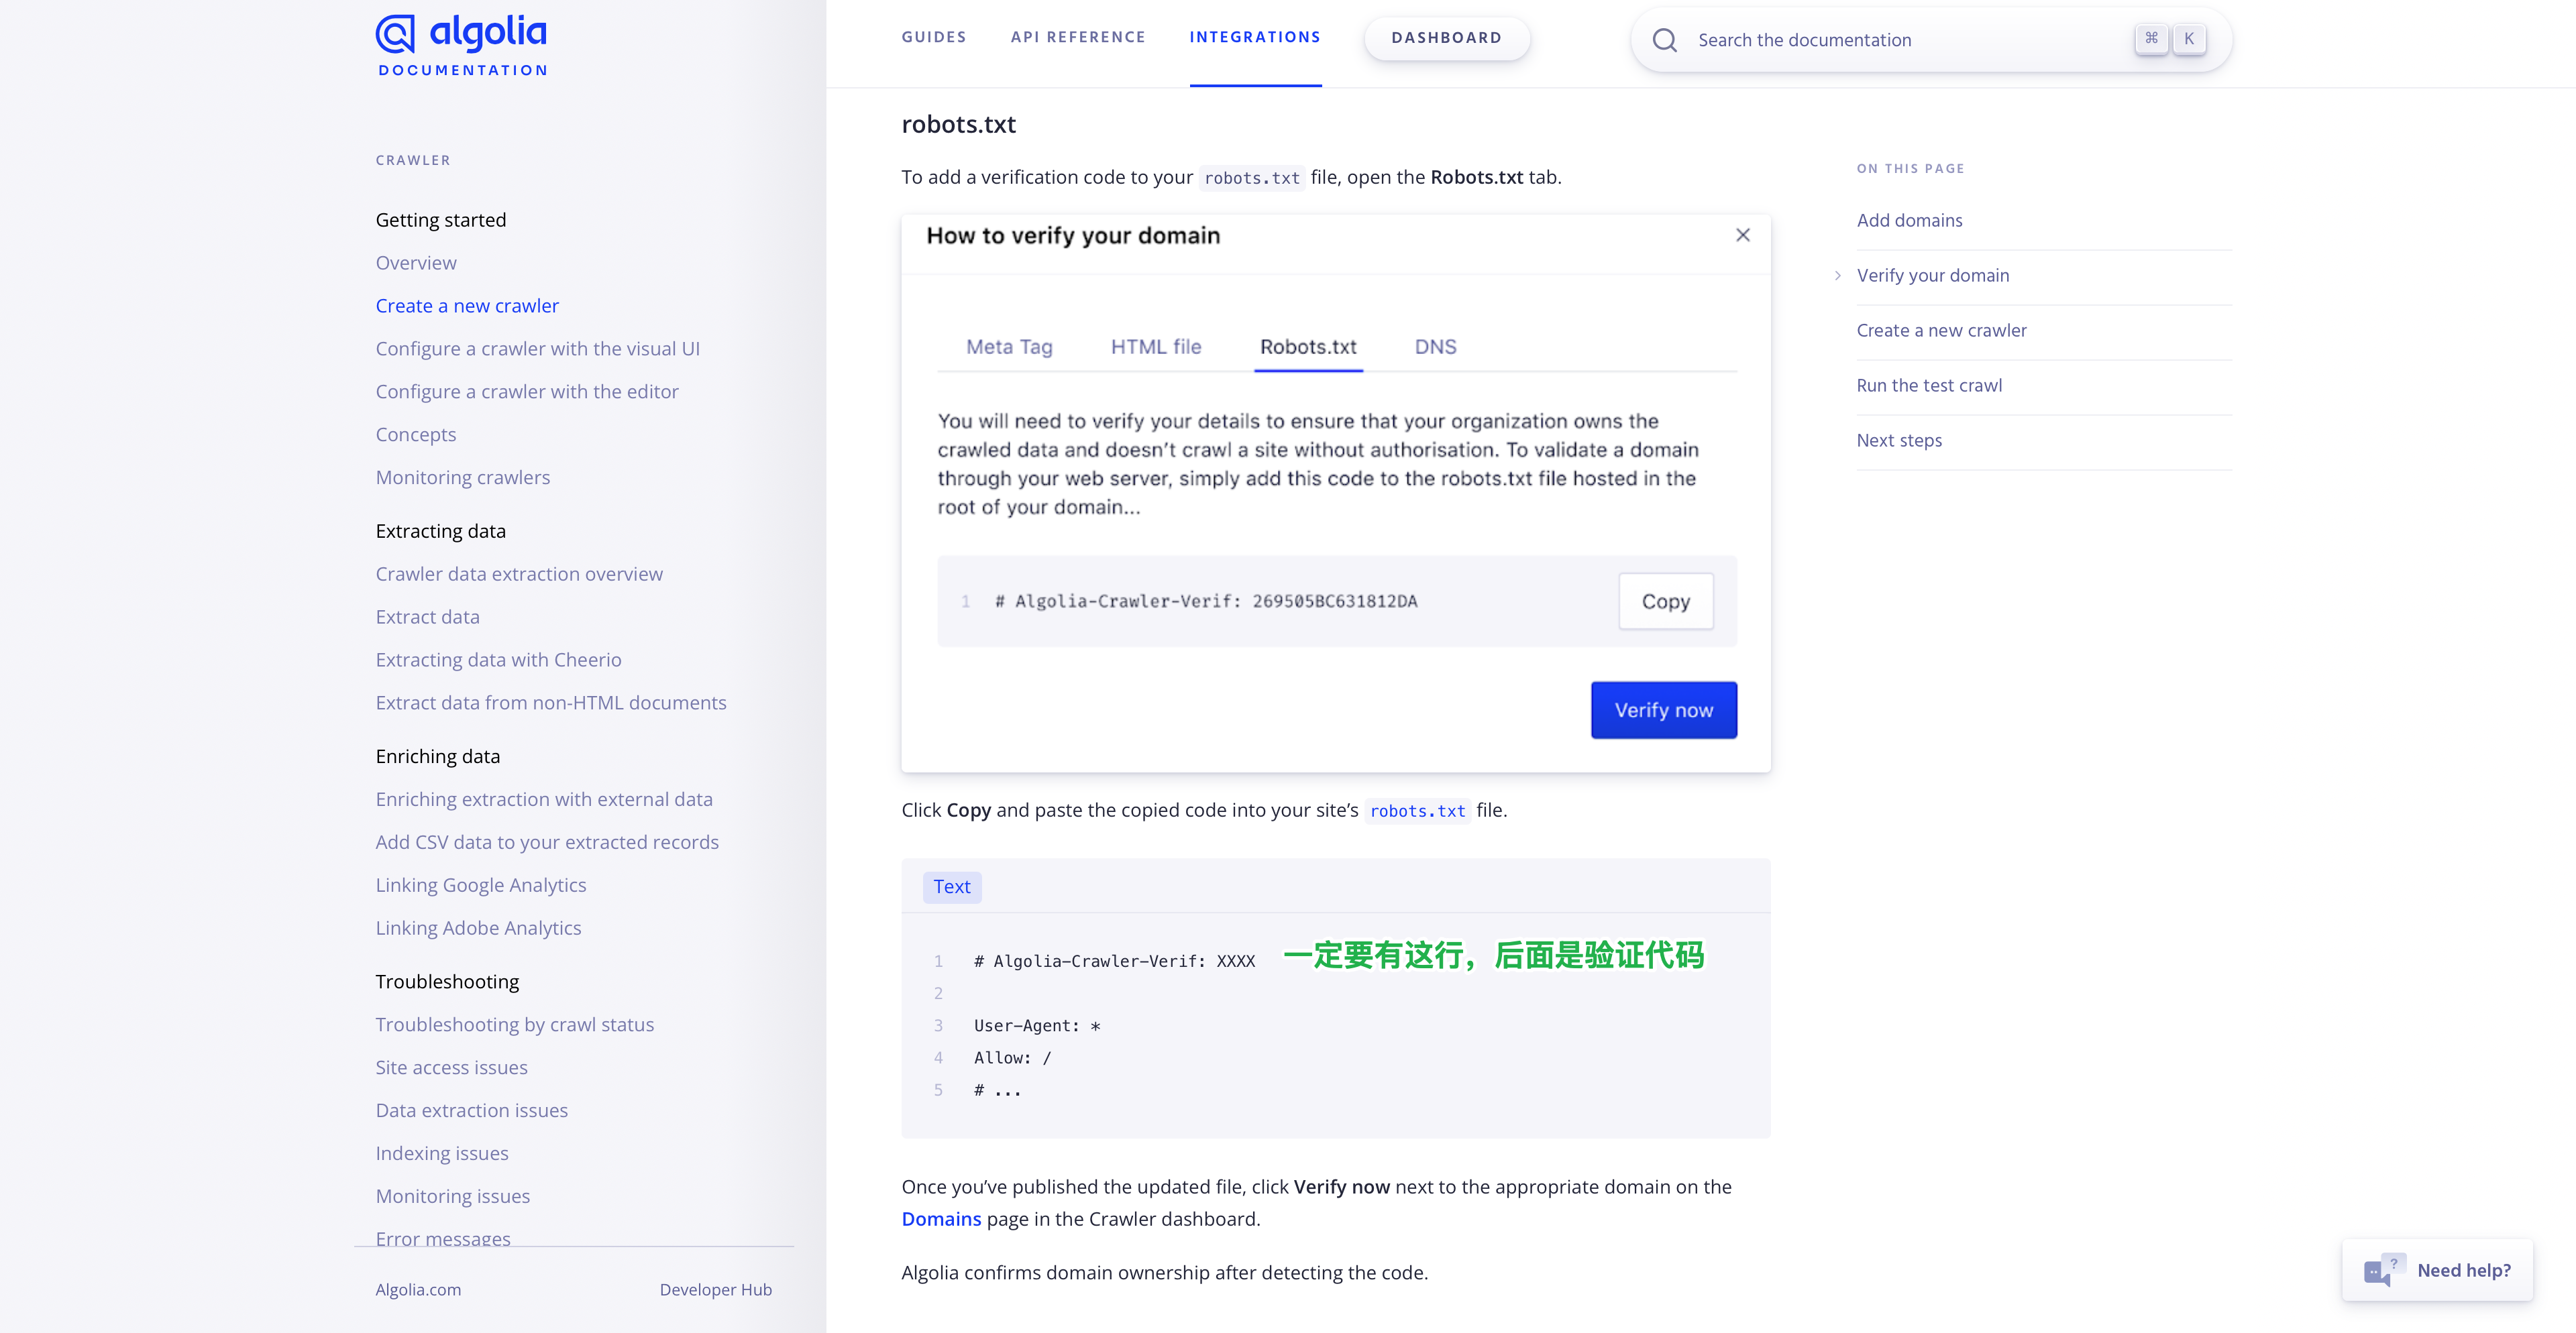This screenshot has width=2576, height=1333.
Task: Open the Dashboard button
Action: 1446,38
